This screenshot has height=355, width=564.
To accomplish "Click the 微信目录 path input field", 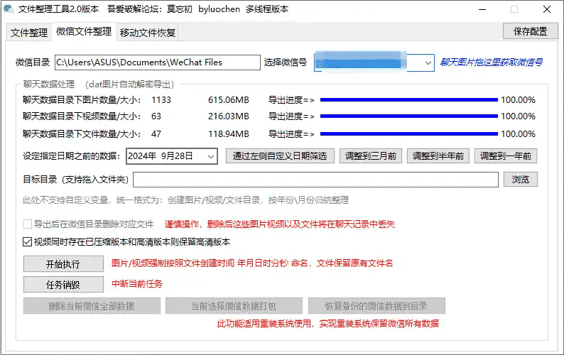I will [157, 62].
